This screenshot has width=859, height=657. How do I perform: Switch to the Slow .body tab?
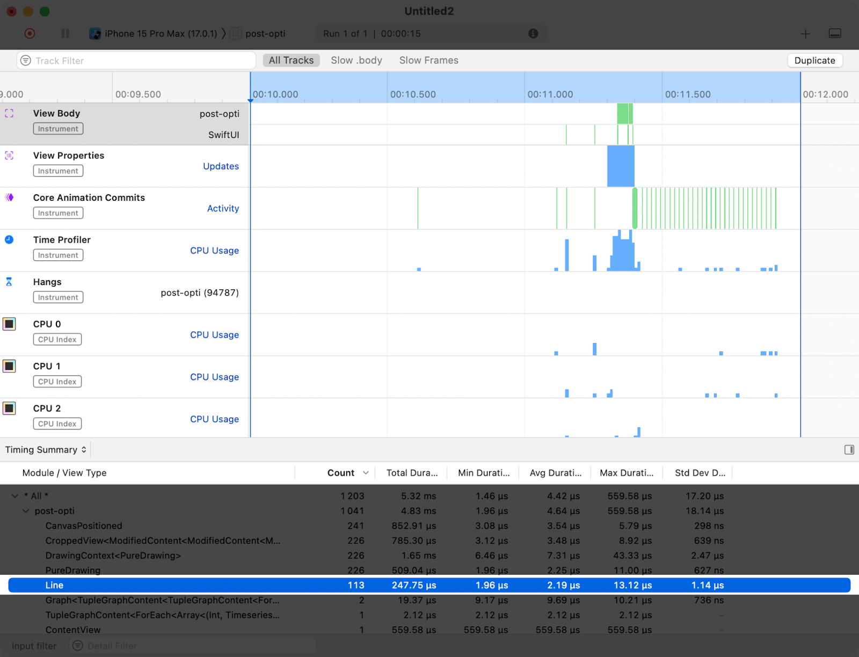356,60
